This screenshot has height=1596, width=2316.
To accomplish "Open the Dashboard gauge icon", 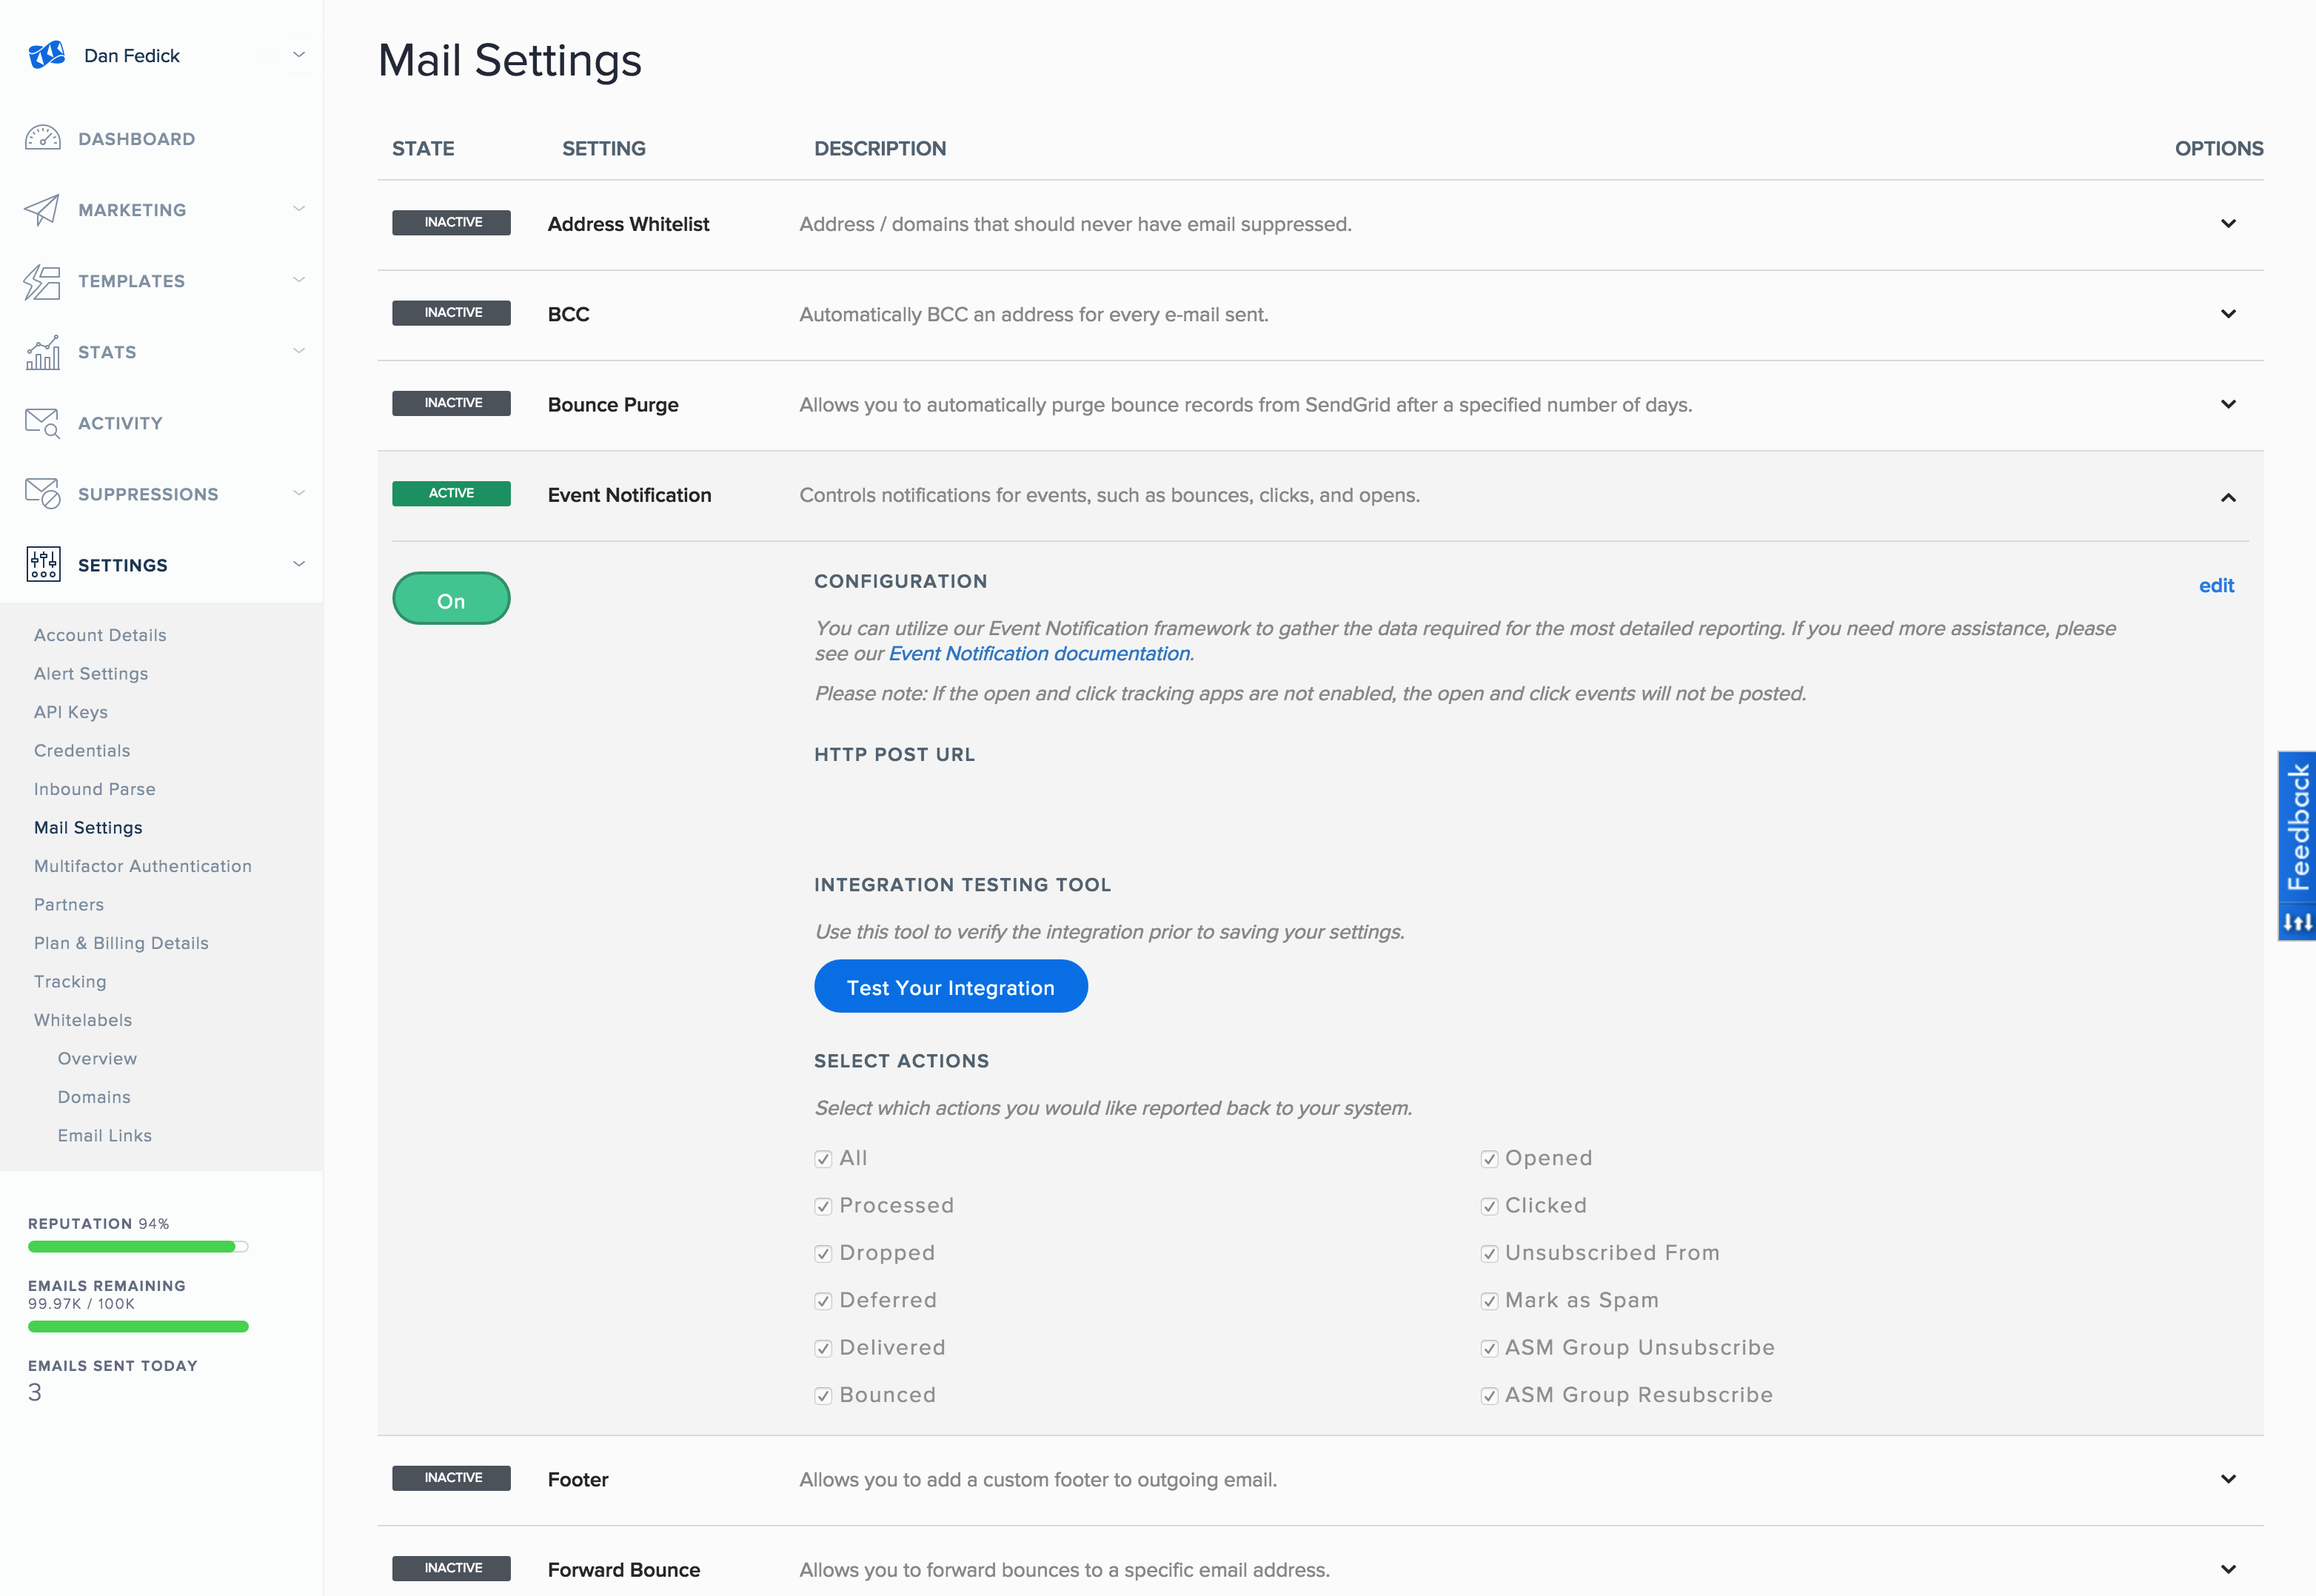I will pyautogui.click(x=43, y=138).
